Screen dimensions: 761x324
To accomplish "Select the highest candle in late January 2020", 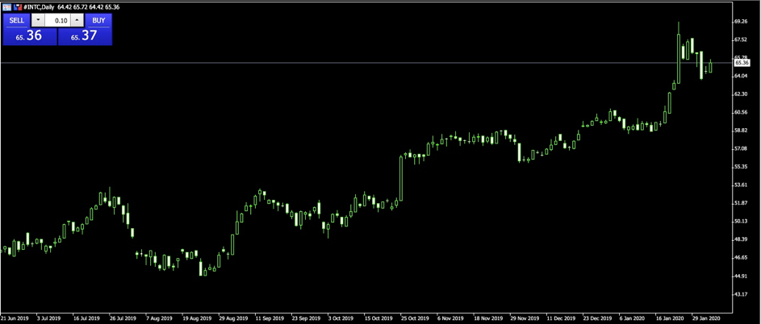I will coord(679,52).
